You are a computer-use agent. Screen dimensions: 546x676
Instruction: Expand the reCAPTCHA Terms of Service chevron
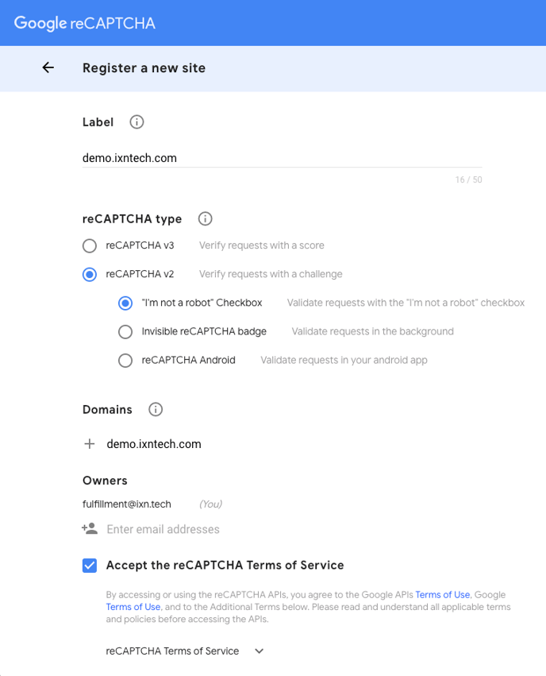click(x=259, y=651)
